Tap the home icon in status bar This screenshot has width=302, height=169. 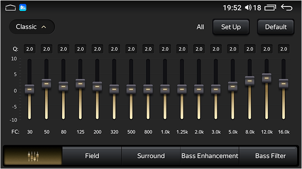10,8
